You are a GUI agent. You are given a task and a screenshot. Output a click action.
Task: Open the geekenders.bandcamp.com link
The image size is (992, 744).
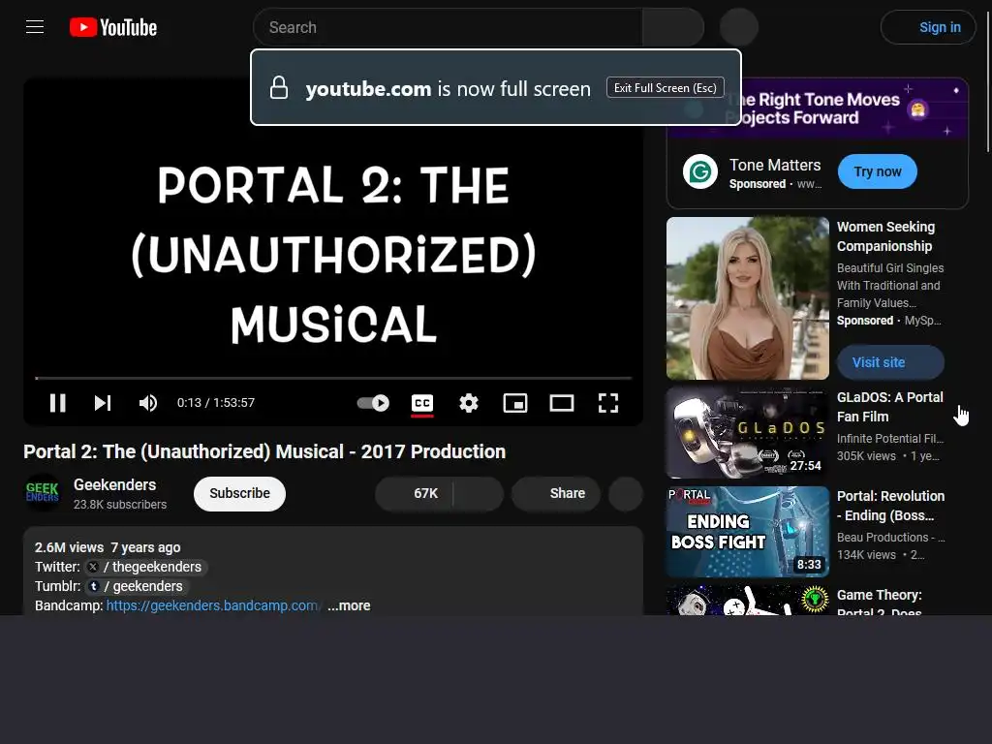point(212,605)
